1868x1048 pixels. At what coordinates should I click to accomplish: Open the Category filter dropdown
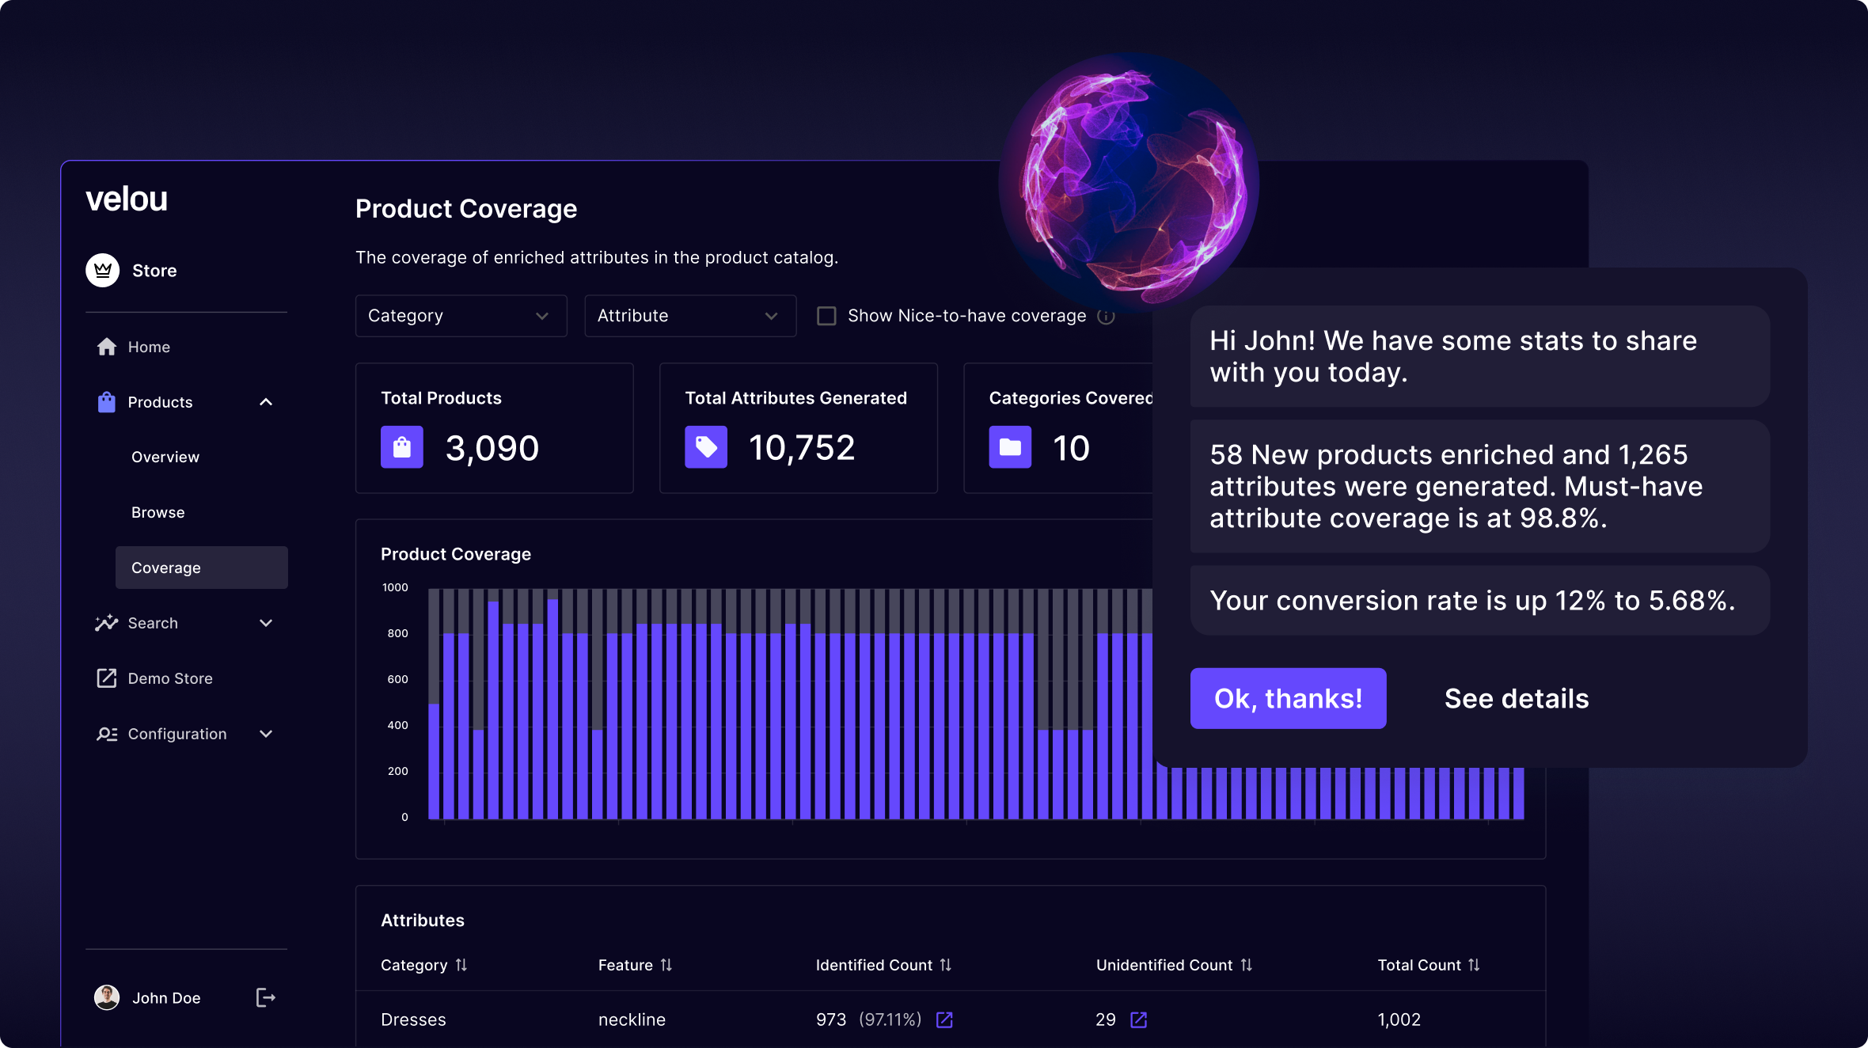pyautogui.click(x=461, y=316)
